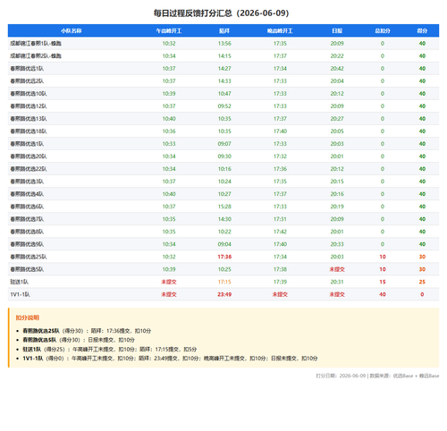Select the 春熙路优选22队 team name
Screen dimensions: 447x431
point(29,169)
